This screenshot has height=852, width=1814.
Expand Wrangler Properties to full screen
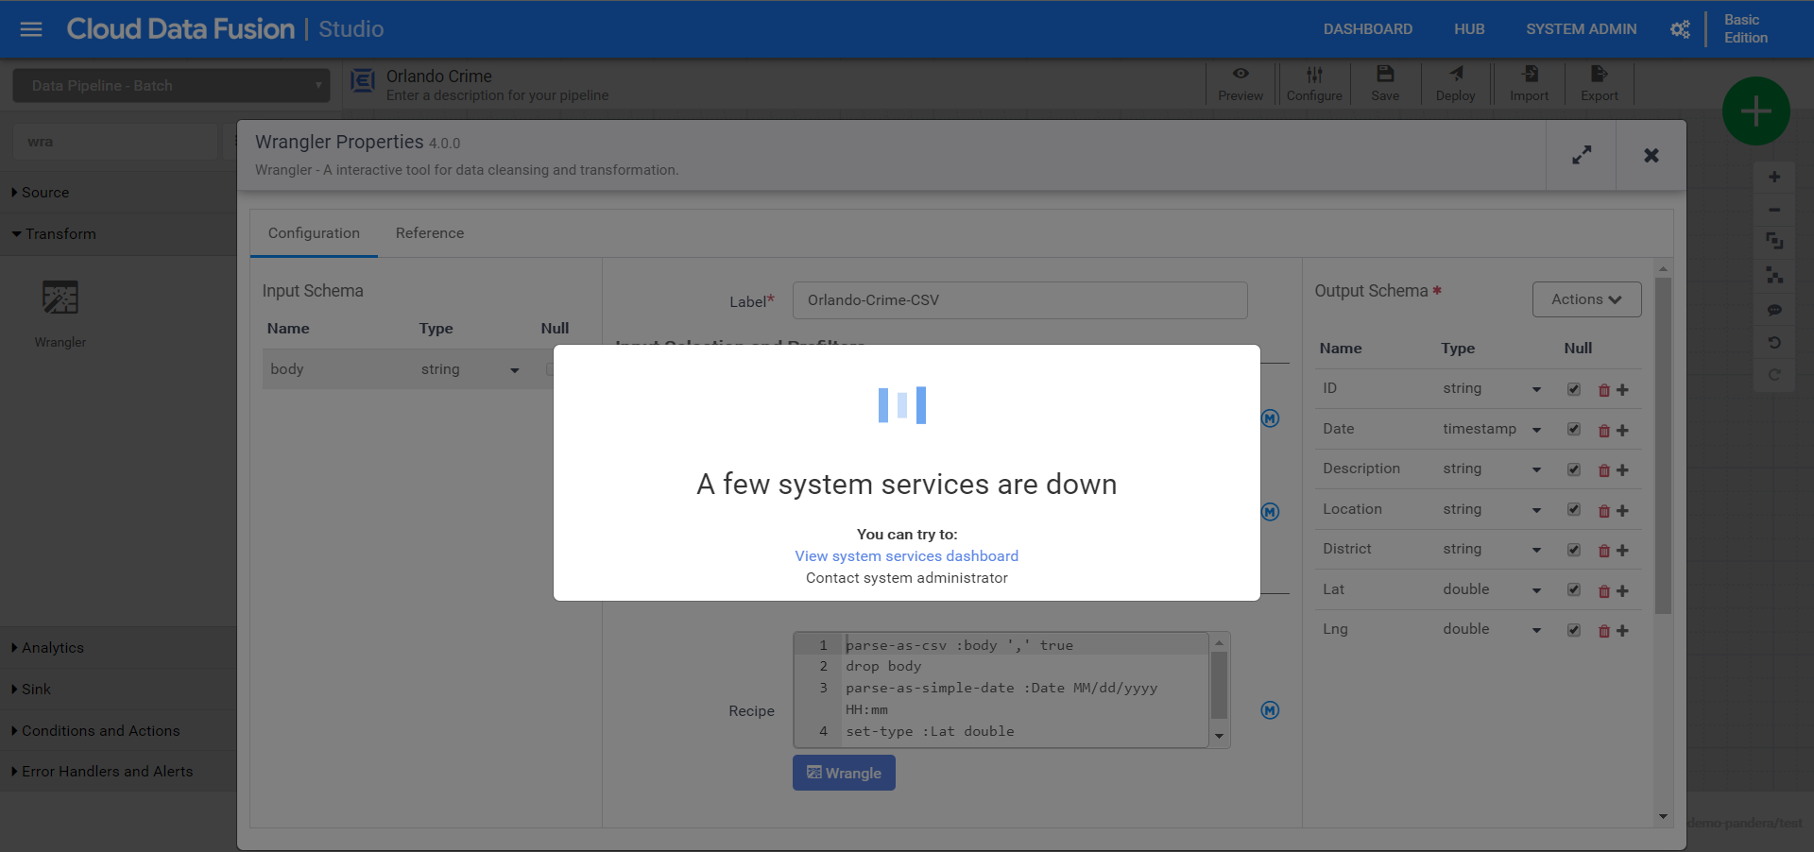click(x=1581, y=155)
